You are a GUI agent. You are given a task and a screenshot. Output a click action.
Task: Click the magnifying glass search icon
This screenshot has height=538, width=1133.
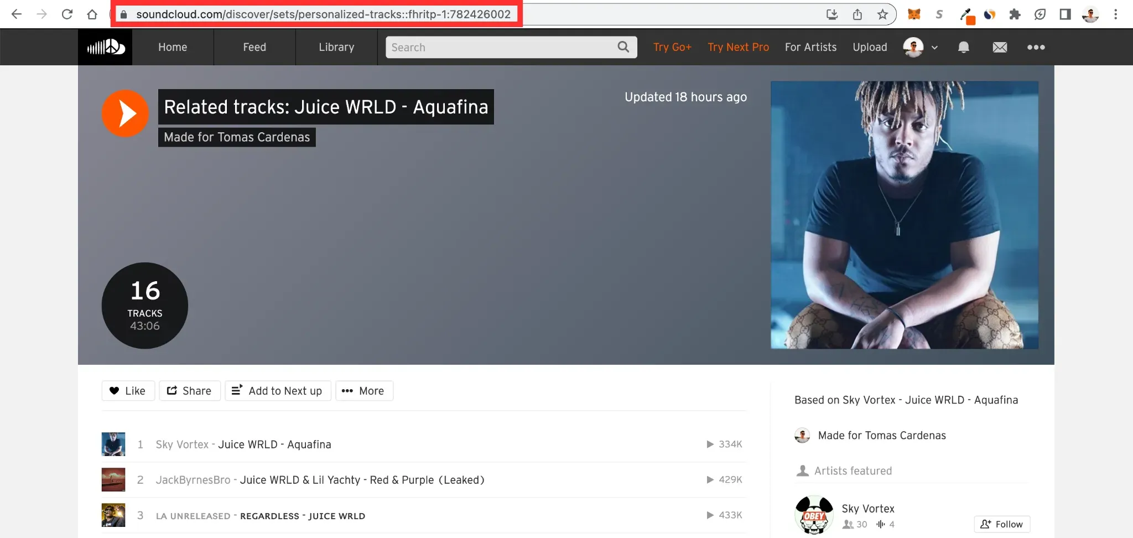(623, 47)
